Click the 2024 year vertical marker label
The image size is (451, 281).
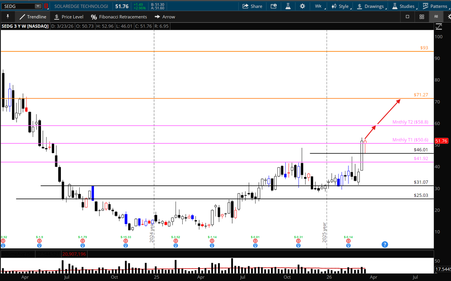point(152,232)
